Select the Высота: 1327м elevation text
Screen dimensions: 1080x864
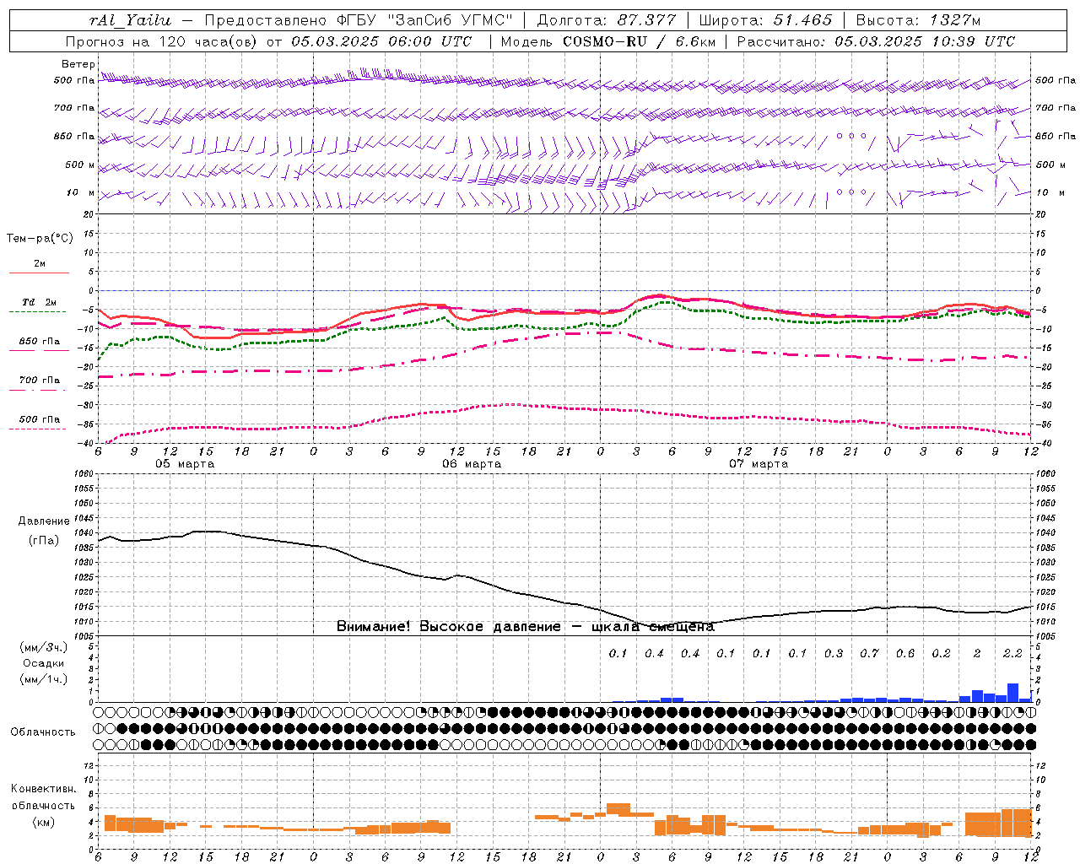point(918,20)
